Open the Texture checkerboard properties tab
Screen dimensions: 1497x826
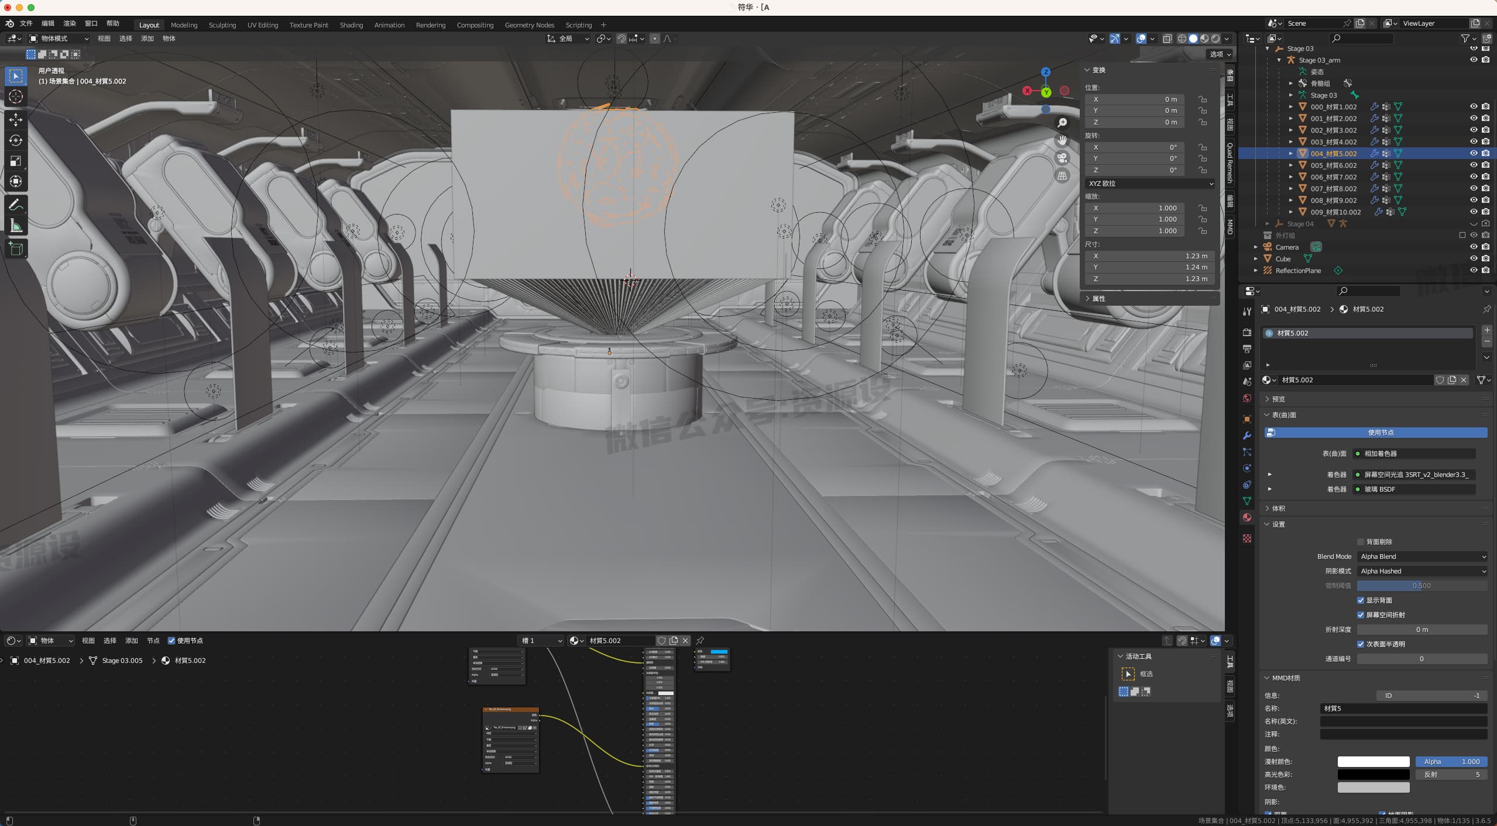click(x=1247, y=538)
